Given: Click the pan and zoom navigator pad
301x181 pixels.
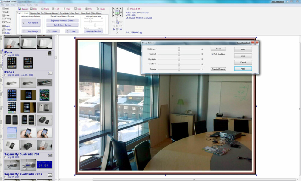Looking at the screenshot, I should 117,12.
